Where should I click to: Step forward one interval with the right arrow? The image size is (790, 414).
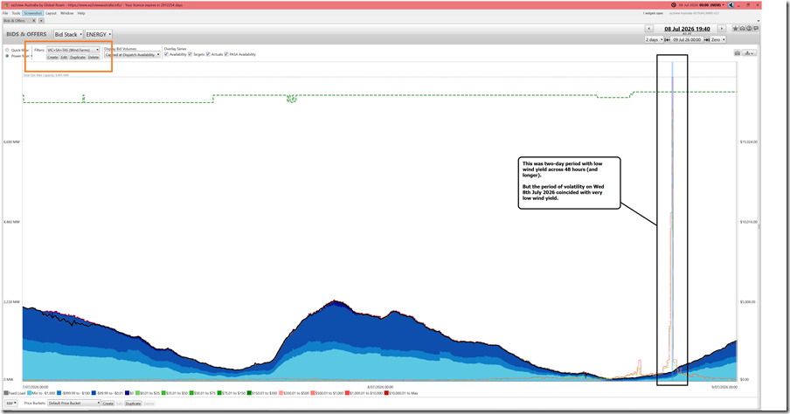pyautogui.click(x=722, y=29)
